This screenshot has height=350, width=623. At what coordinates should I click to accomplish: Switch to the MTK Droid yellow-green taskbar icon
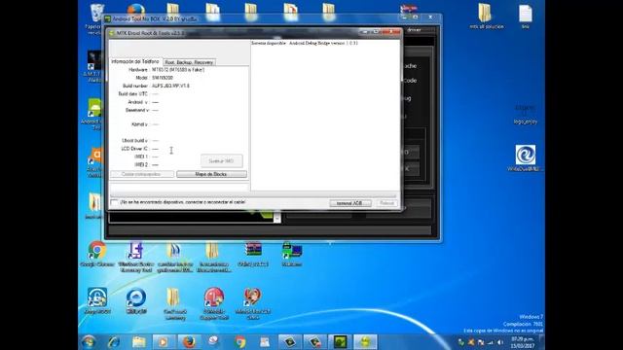365,341
